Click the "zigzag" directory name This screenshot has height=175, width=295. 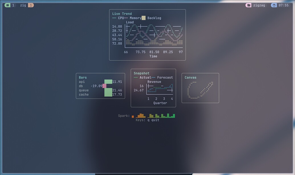(x=259, y=5)
